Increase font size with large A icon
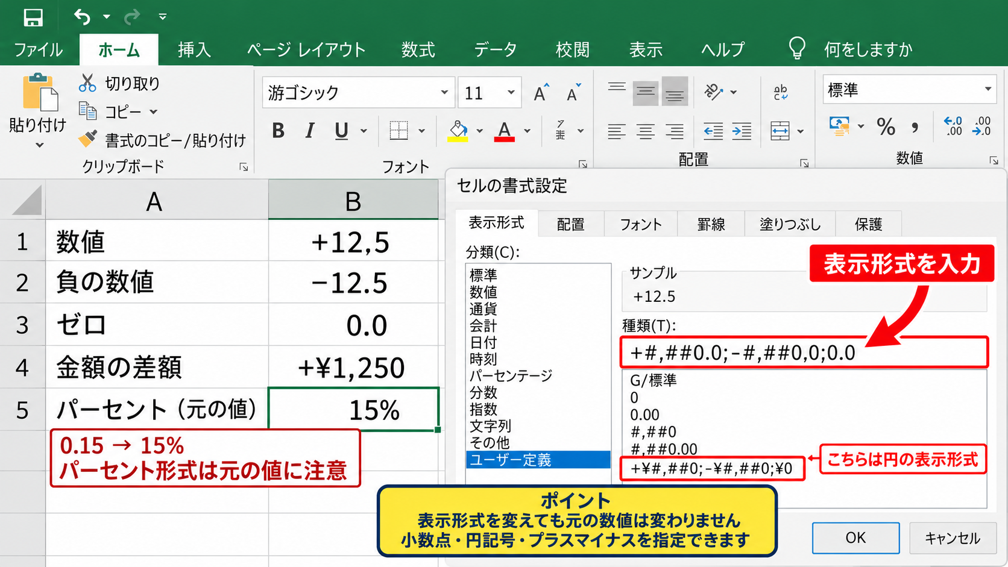The image size is (1008, 567). (x=541, y=92)
